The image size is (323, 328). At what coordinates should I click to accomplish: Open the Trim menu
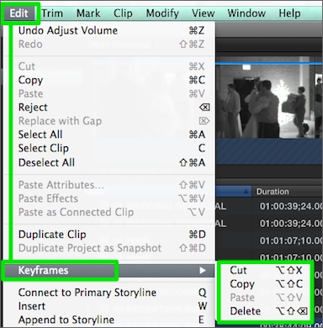(x=52, y=13)
